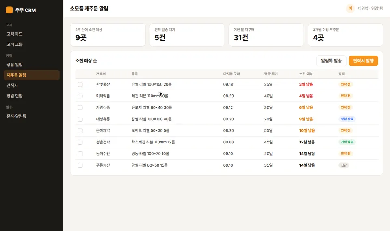Click 감열 라벨 100×150 20롤 item
The width and height of the screenshot is (390, 231).
[x=152, y=84]
